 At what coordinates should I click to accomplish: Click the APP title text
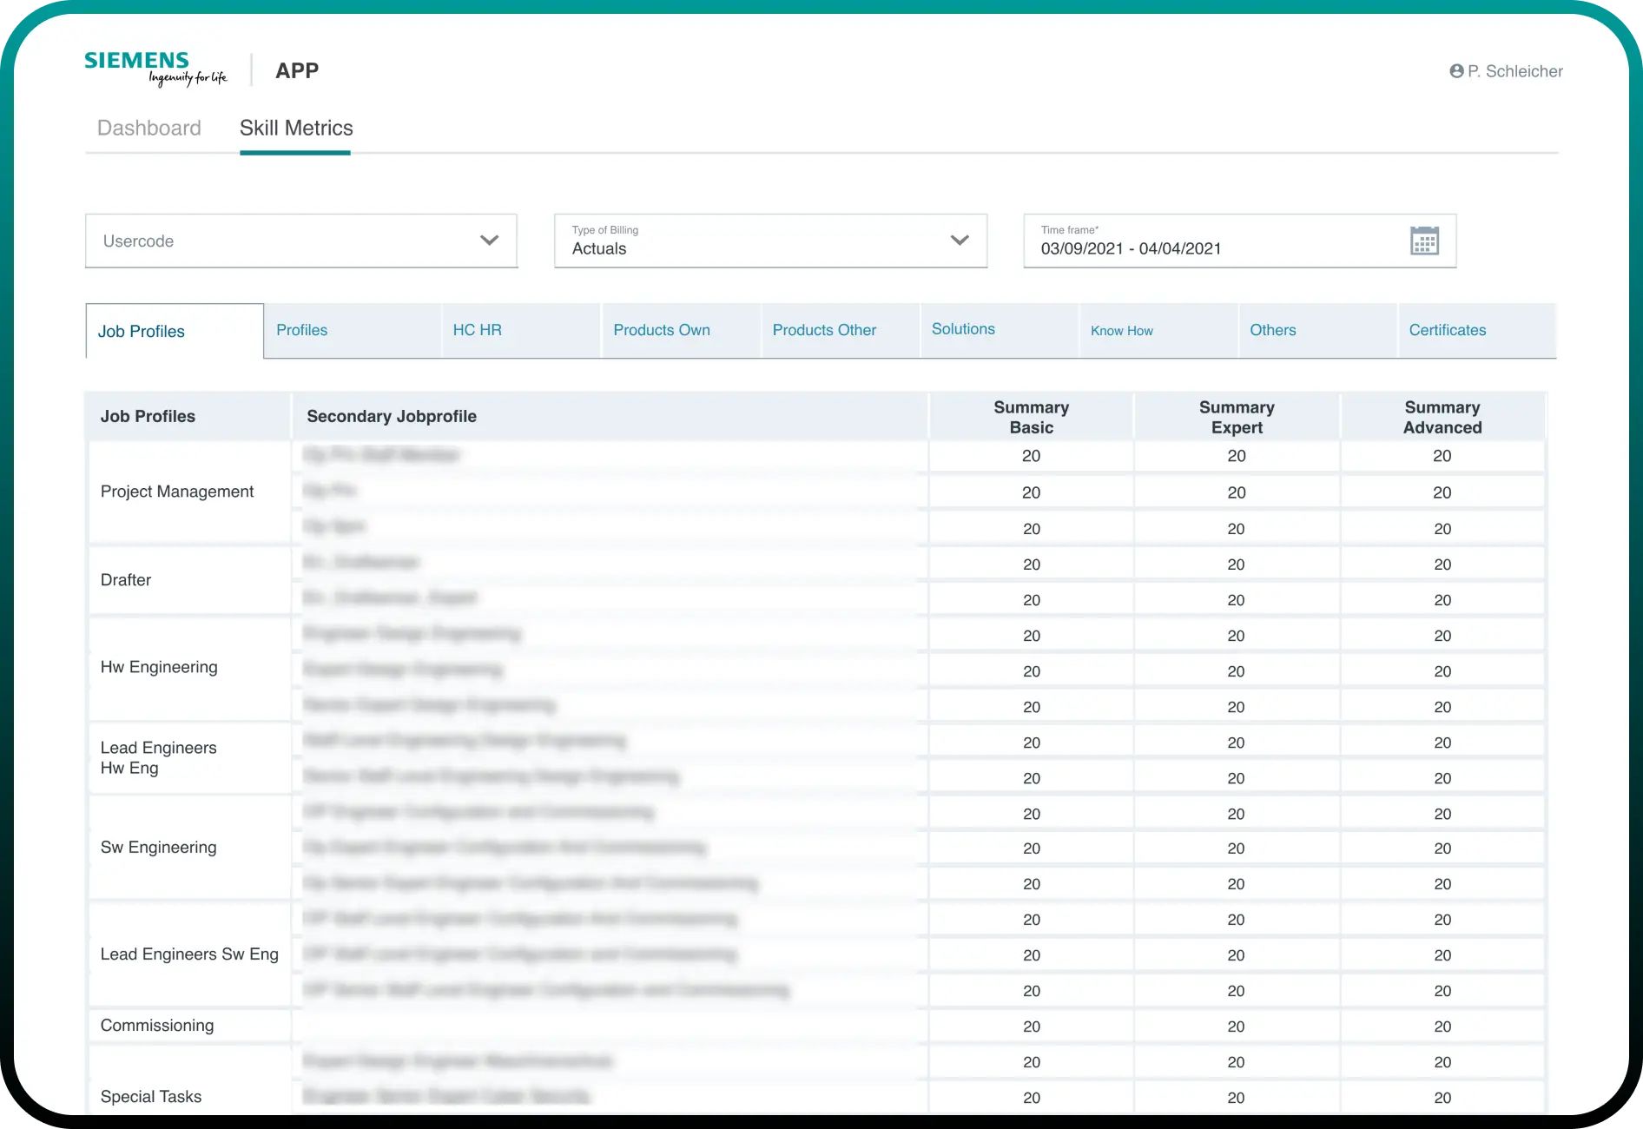click(297, 70)
